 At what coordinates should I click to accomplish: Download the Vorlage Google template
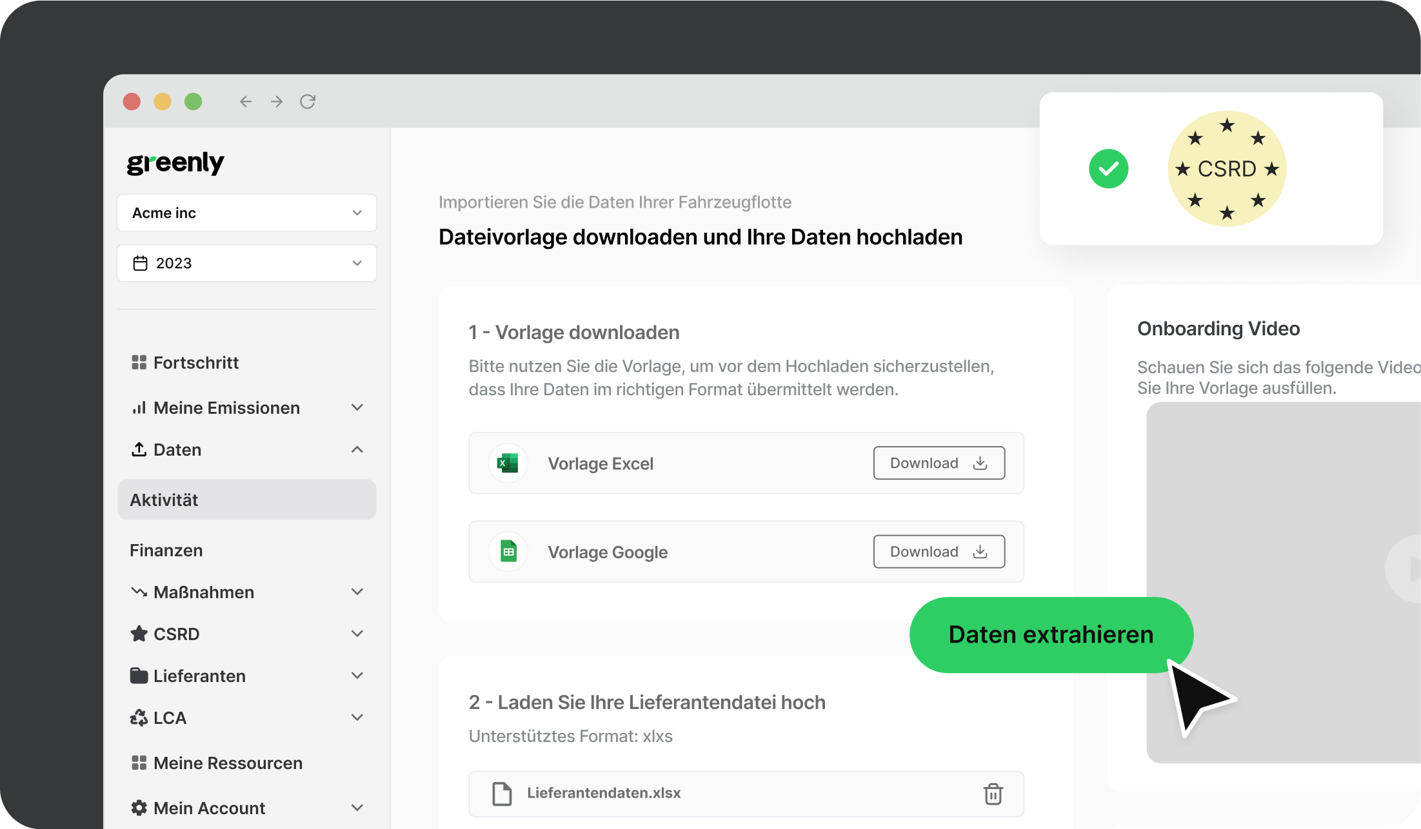coord(939,552)
